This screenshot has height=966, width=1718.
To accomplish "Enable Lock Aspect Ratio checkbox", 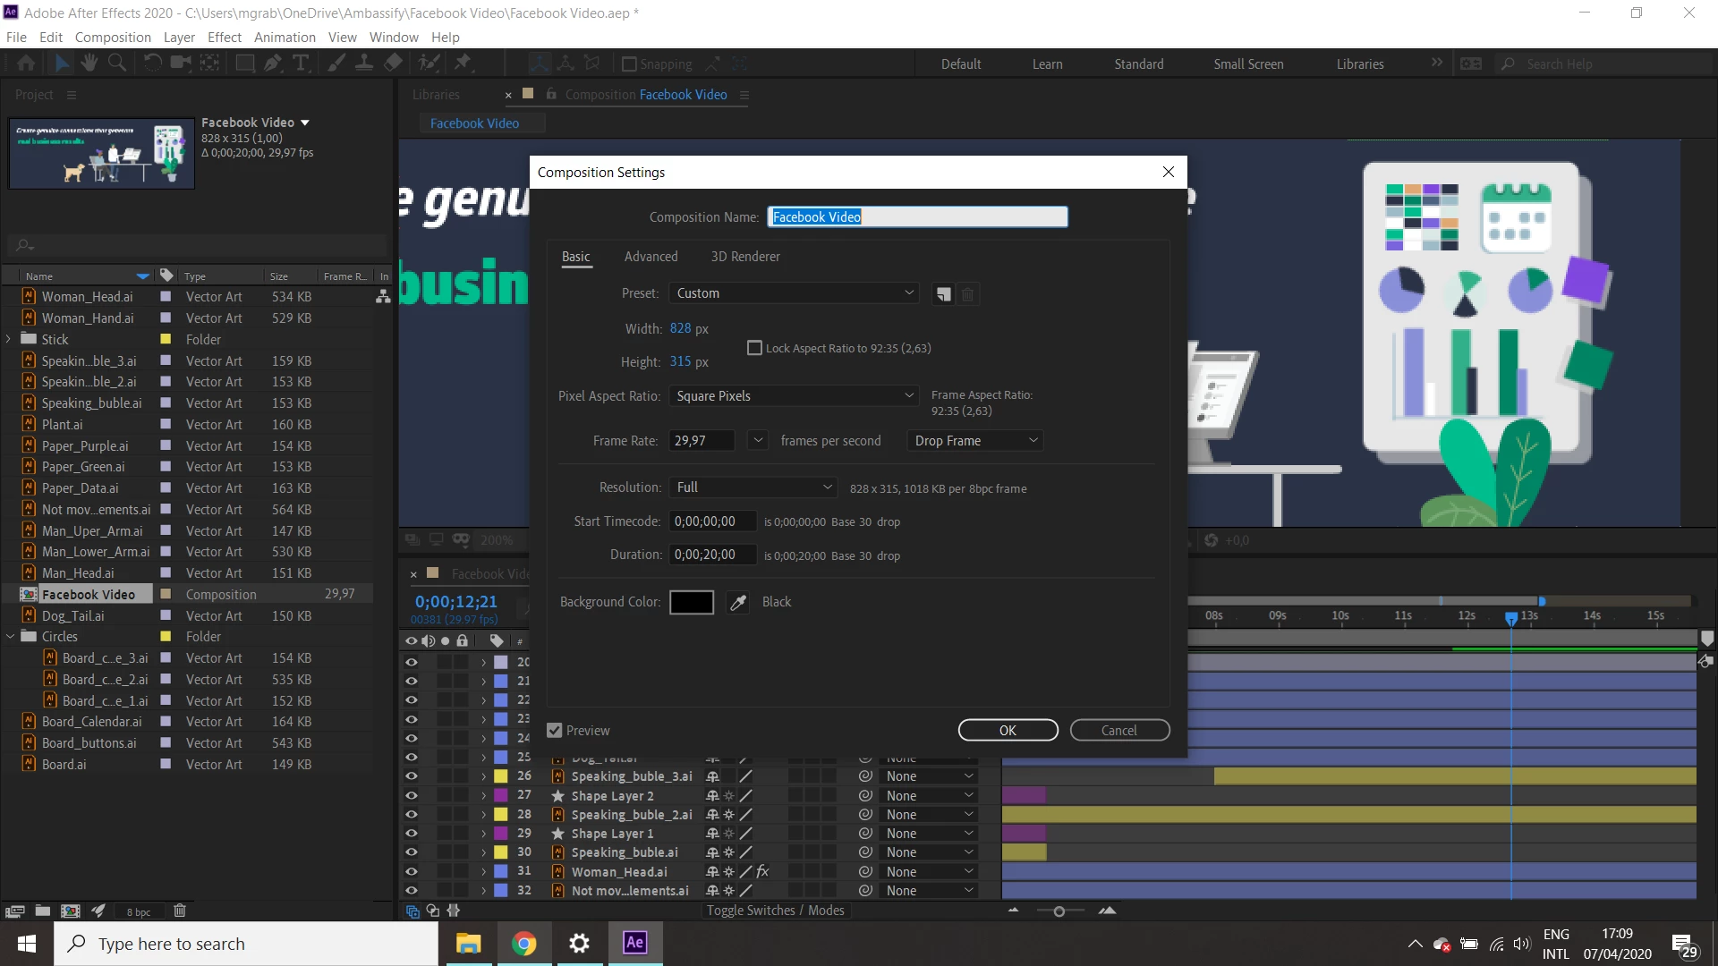I will coord(754,348).
